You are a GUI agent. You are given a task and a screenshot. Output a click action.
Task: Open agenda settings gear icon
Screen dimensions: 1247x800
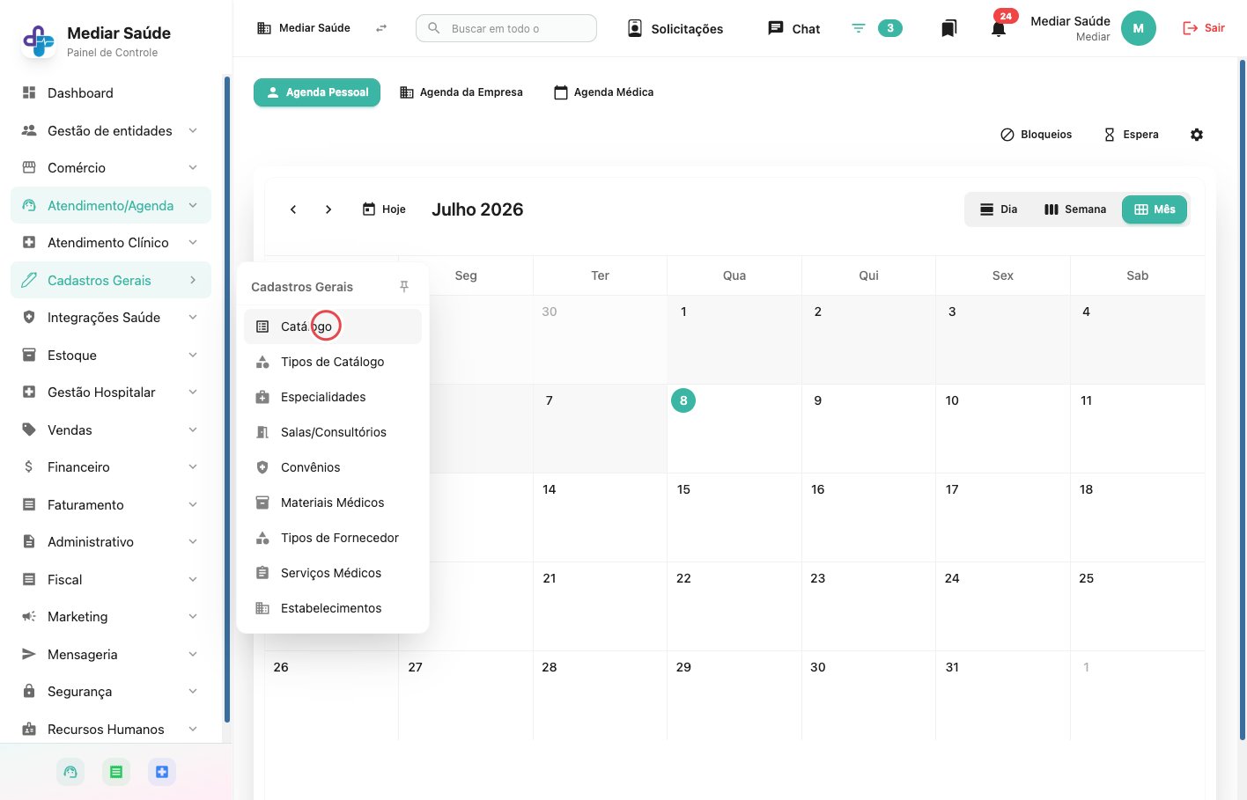pyautogui.click(x=1196, y=135)
